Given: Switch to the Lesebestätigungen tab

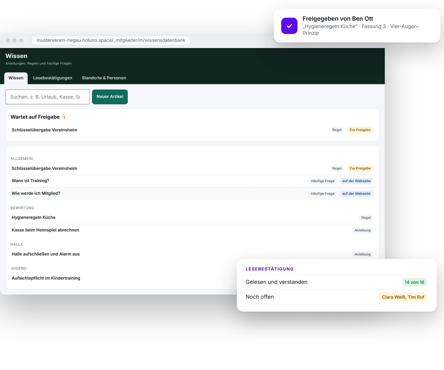Looking at the screenshot, I should coord(52,78).
